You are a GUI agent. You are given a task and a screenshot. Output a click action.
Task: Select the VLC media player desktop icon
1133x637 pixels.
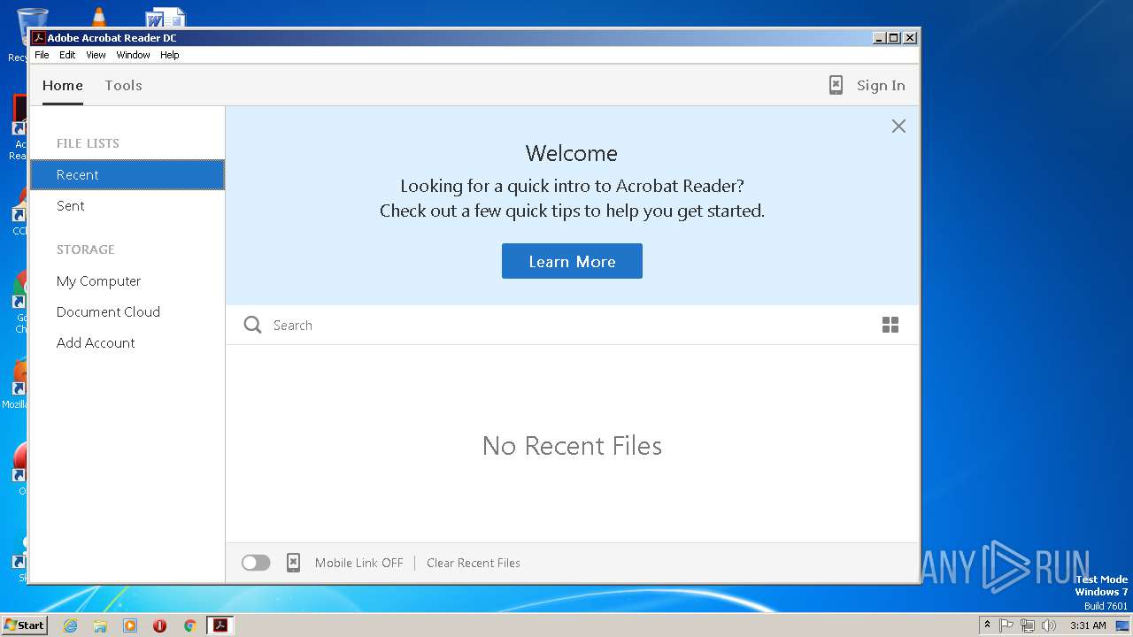99,17
